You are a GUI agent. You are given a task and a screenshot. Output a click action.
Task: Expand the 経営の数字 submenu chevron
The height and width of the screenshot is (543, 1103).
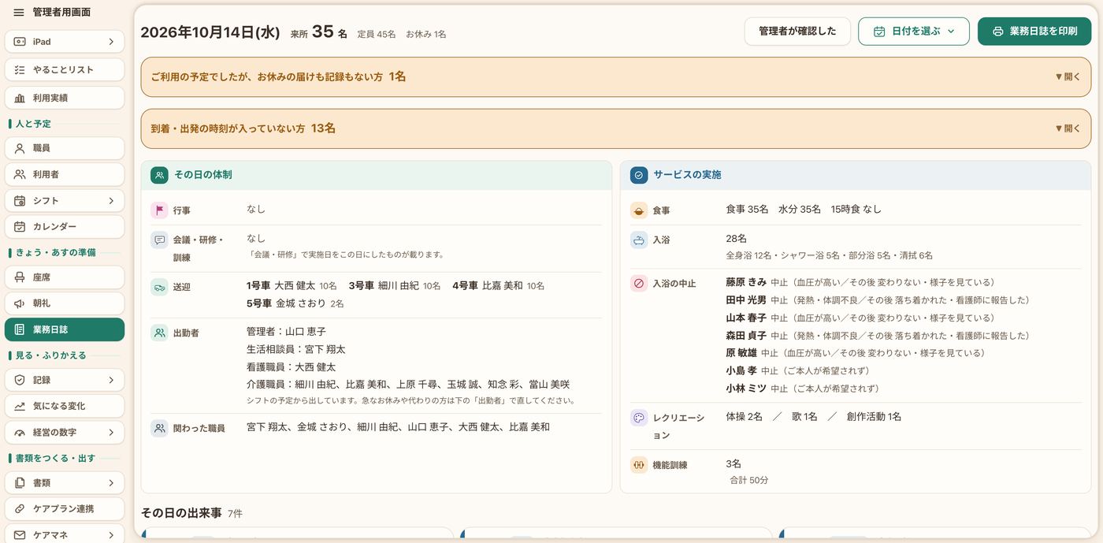111,433
